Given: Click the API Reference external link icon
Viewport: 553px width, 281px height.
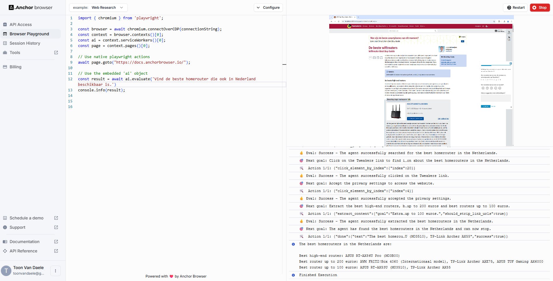Looking at the screenshot, I should coord(56,251).
